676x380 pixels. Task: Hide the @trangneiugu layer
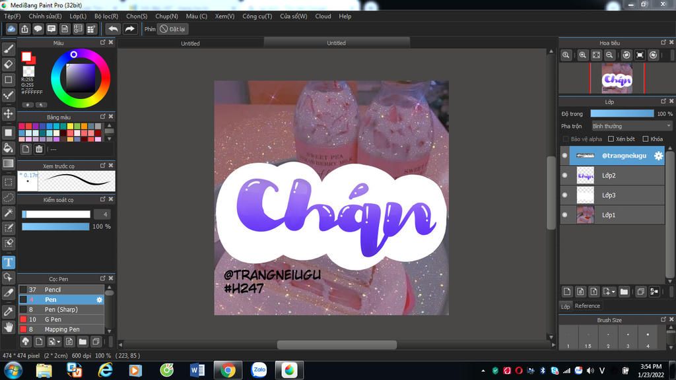(565, 156)
